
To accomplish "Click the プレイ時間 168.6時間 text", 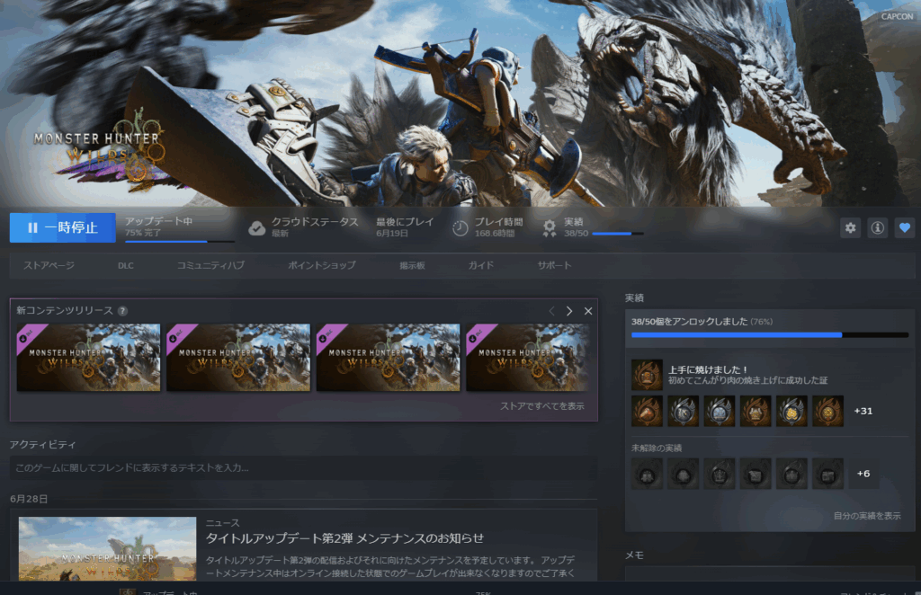I will pyautogui.click(x=498, y=227).
